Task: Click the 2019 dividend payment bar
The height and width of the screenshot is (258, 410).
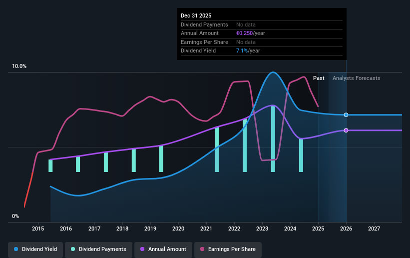Action: 161,158
